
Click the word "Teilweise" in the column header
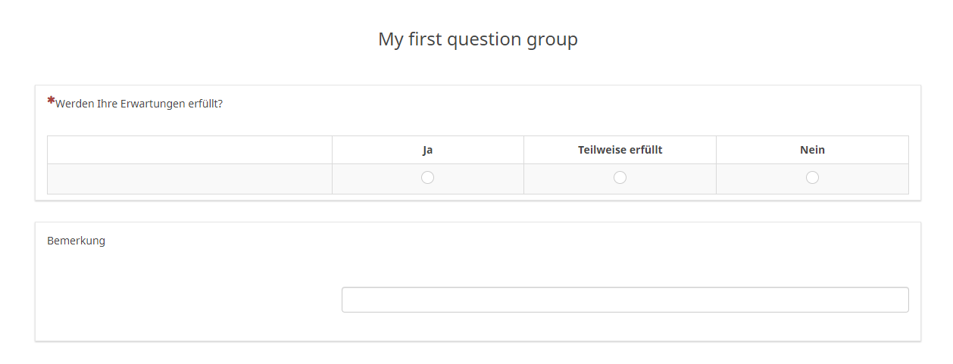[601, 150]
